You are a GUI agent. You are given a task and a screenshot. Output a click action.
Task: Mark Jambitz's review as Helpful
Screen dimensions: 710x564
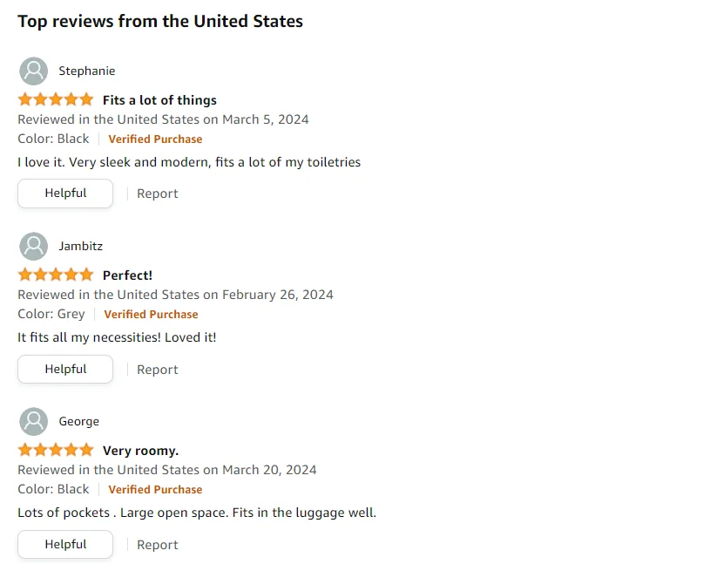tap(65, 370)
